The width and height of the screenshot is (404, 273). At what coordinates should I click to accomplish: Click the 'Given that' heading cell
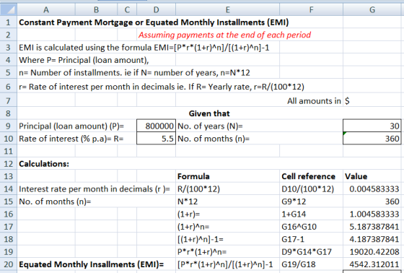click(209, 113)
